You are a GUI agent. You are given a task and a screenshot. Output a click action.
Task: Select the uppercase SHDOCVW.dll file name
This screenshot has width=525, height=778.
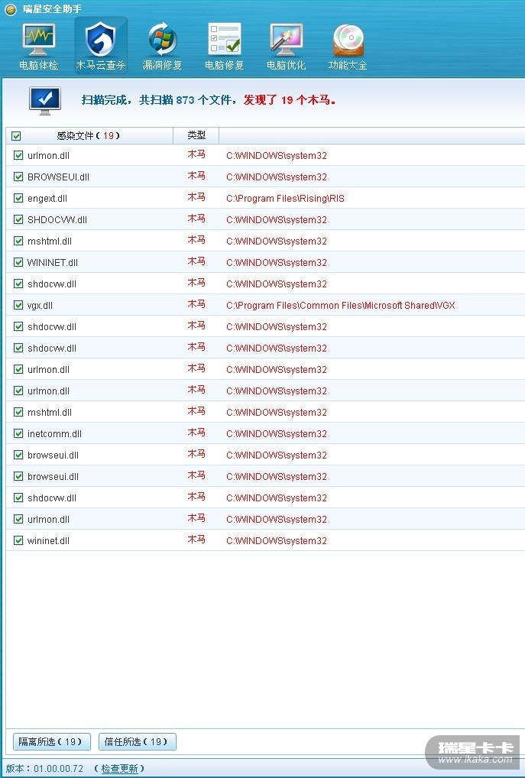[57, 220]
